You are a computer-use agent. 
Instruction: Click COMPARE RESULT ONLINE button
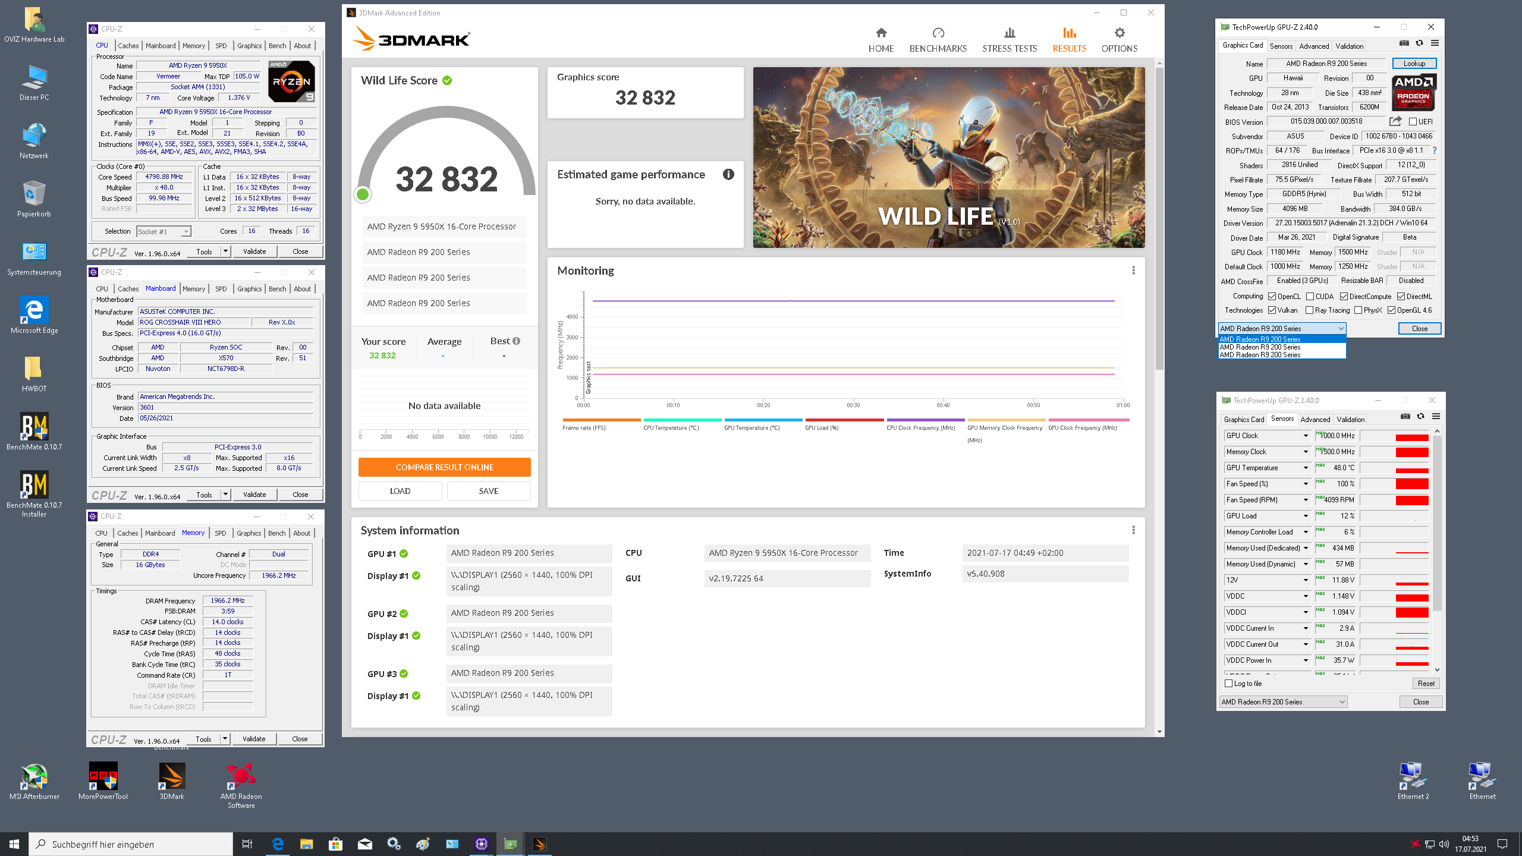[444, 467]
